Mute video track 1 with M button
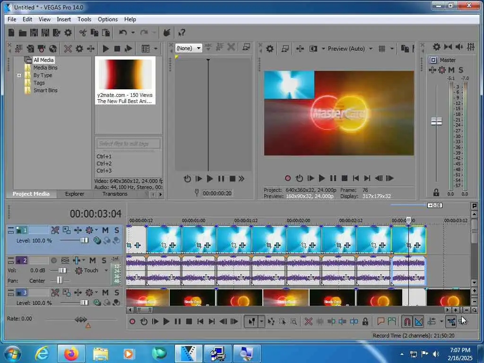Viewport: 484px width, 363px height. tap(105, 230)
